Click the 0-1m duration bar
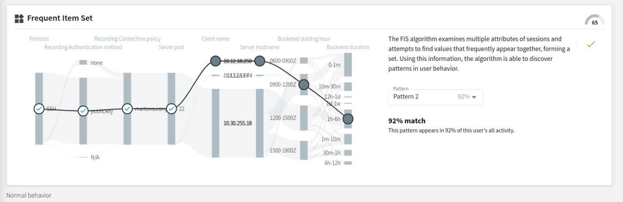The image size is (623, 202). [348, 64]
